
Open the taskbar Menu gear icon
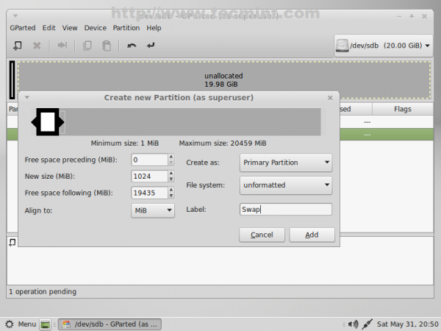tap(10, 324)
